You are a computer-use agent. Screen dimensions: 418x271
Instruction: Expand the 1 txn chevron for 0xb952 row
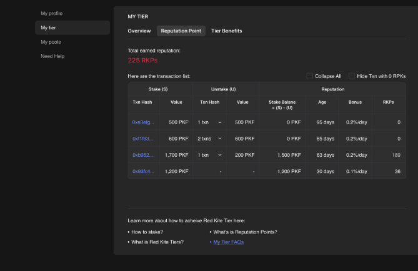click(x=220, y=155)
